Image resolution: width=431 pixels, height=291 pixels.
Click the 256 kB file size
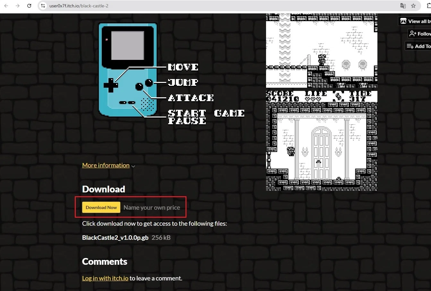pos(161,238)
